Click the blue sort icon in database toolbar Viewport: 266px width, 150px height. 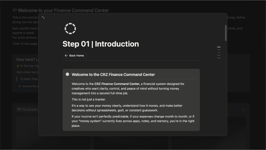[x=237, y=110]
